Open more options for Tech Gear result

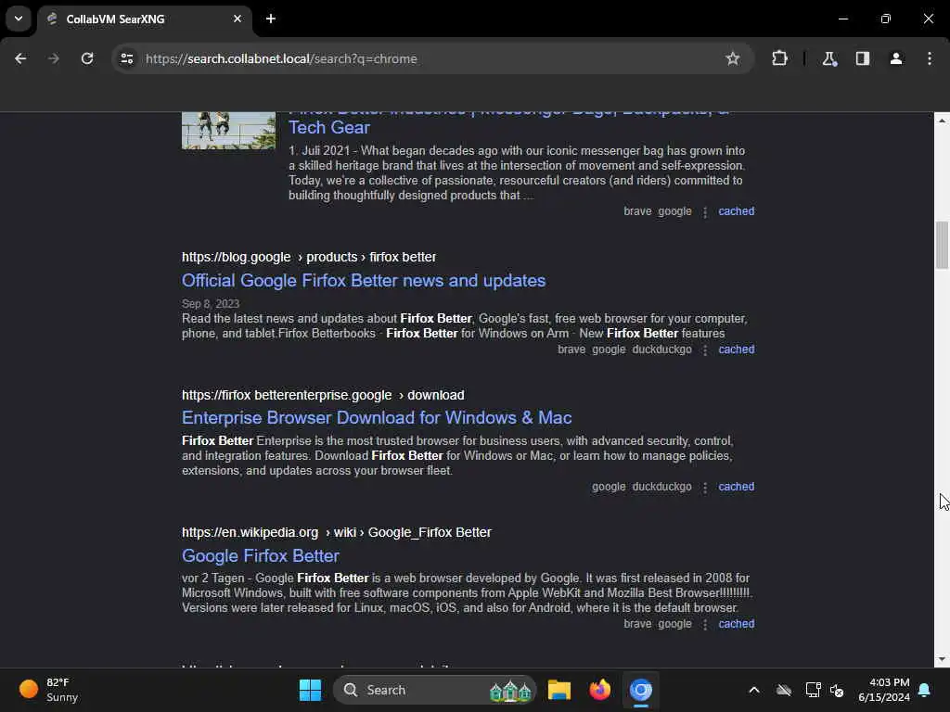click(x=705, y=212)
